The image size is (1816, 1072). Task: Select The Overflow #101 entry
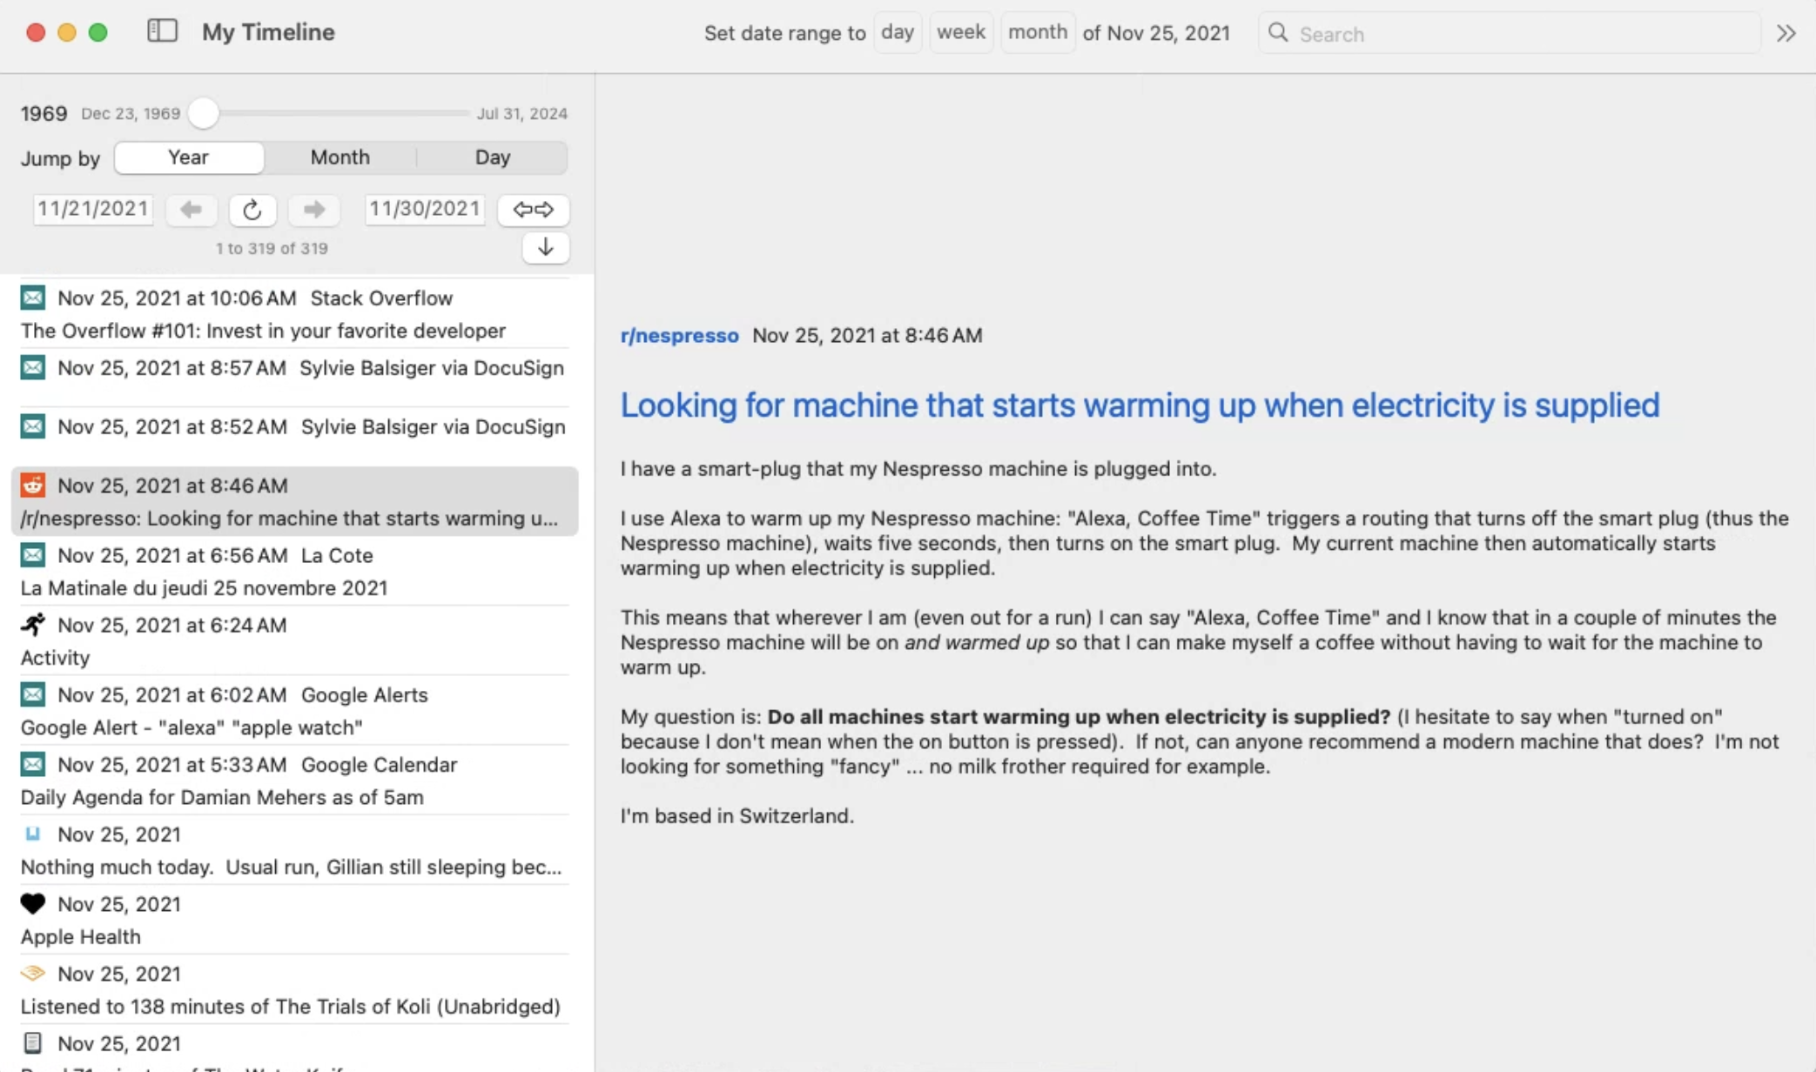[x=294, y=314]
